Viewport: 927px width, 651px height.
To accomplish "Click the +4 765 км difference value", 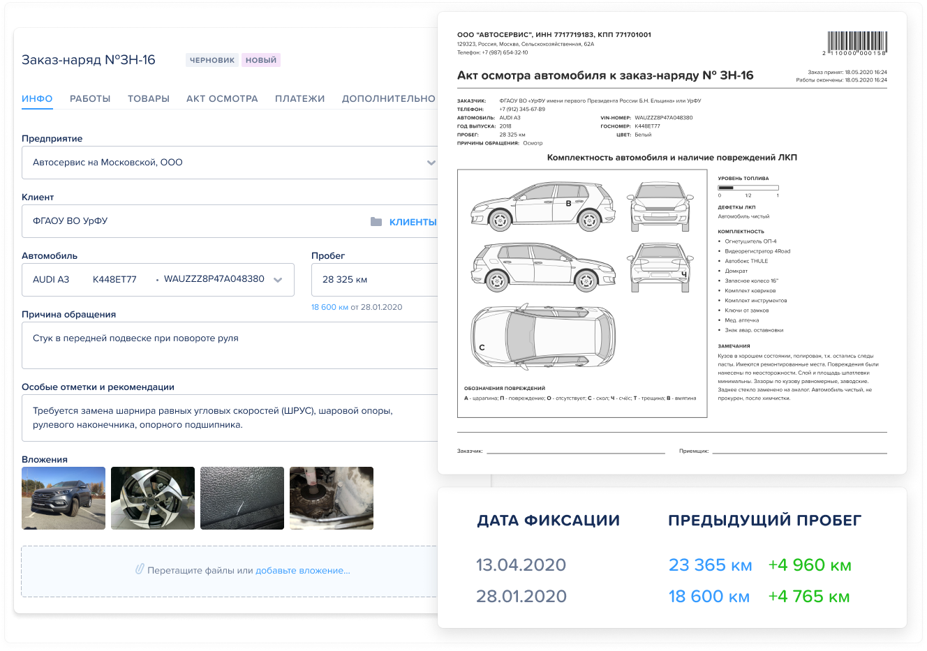I will coord(808,597).
